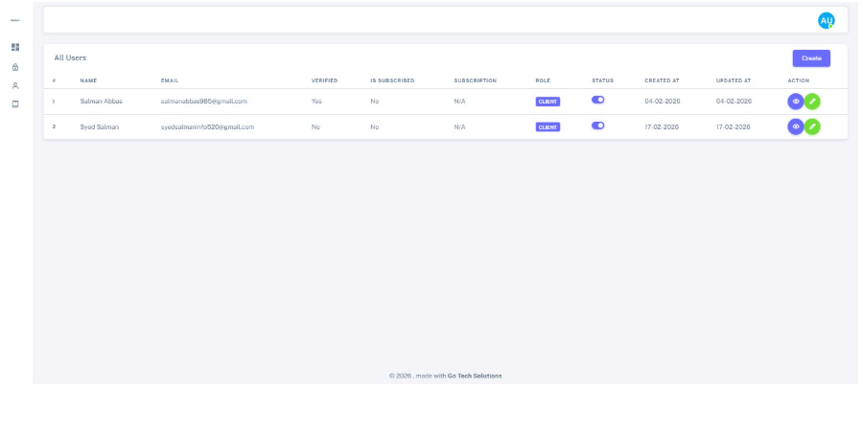
Task: Click subscription N/A in Salman Abbas row
Action: [459, 102]
